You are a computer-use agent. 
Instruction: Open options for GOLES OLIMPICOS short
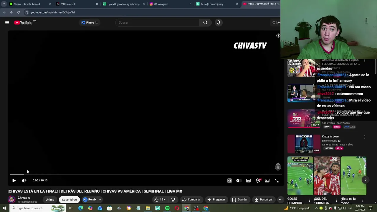click(309, 200)
